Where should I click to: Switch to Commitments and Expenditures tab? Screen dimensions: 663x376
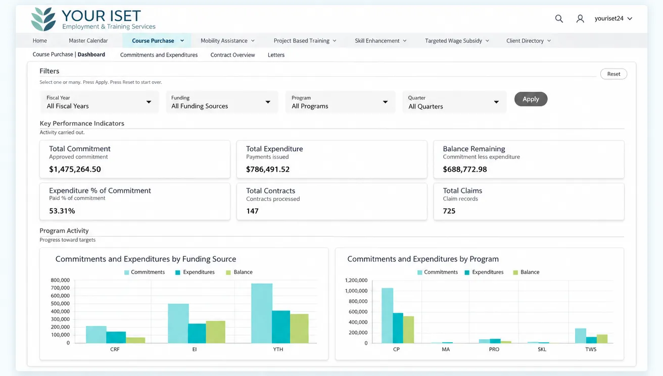tap(159, 55)
